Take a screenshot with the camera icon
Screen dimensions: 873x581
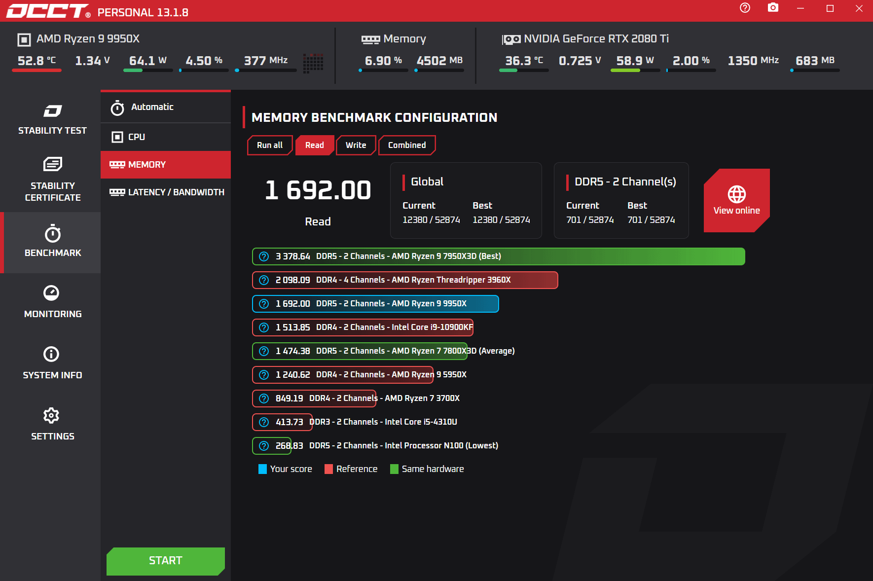point(773,8)
